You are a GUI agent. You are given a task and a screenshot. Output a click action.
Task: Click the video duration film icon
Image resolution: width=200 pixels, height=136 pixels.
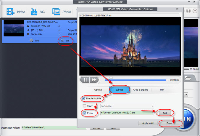pos(28,26)
